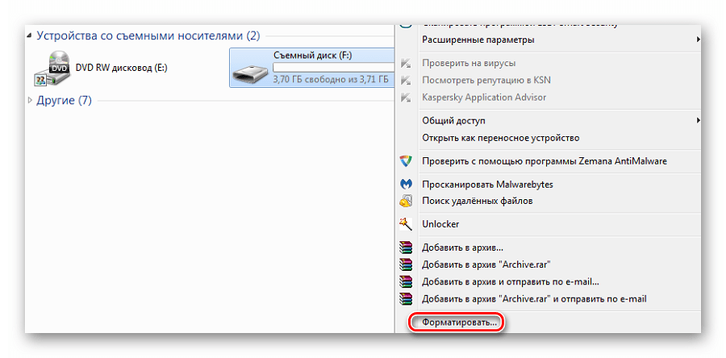Select Unlocker from the context menu
This screenshot has width=726, height=358.
(440, 224)
